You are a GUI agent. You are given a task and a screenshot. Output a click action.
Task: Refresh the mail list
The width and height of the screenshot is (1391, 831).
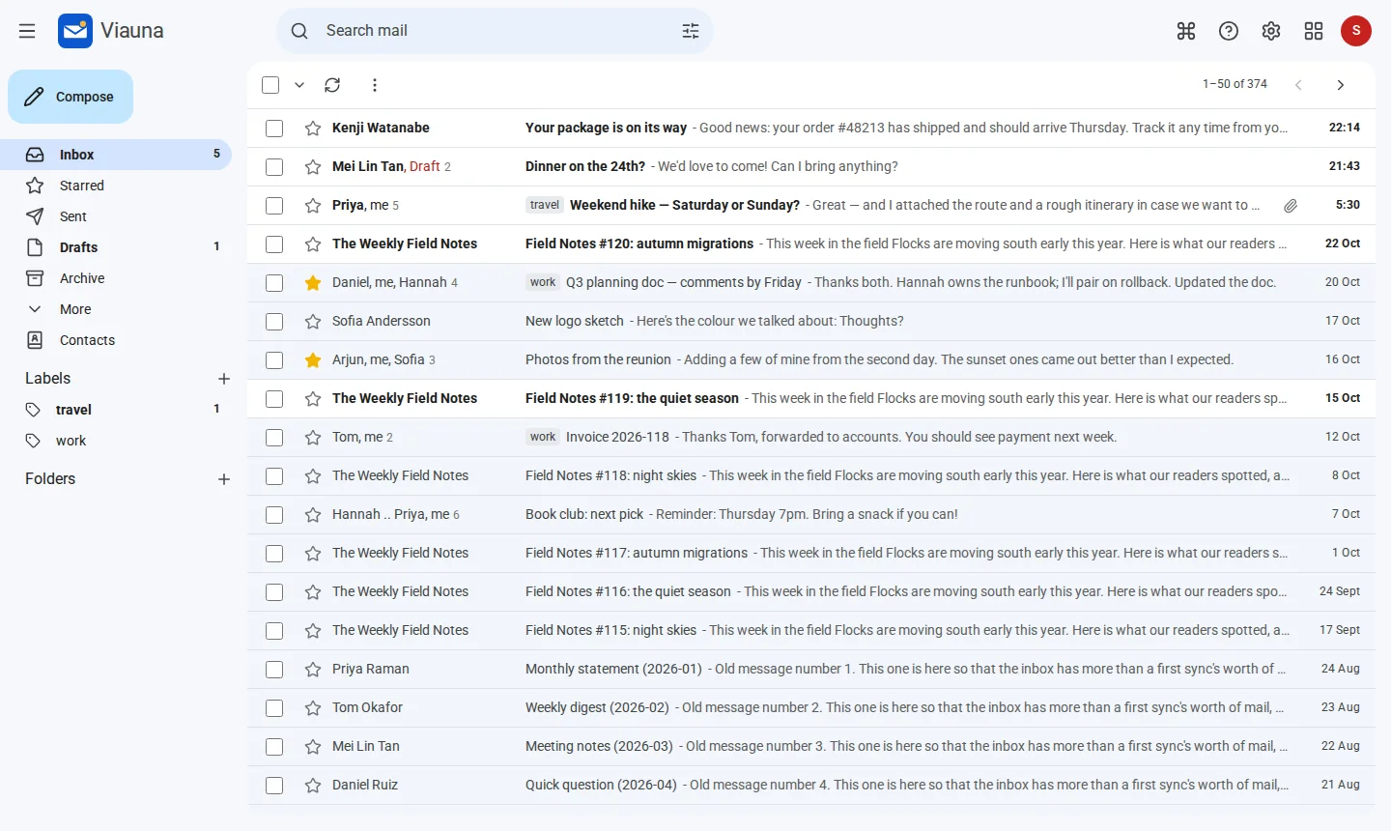pos(332,85)
